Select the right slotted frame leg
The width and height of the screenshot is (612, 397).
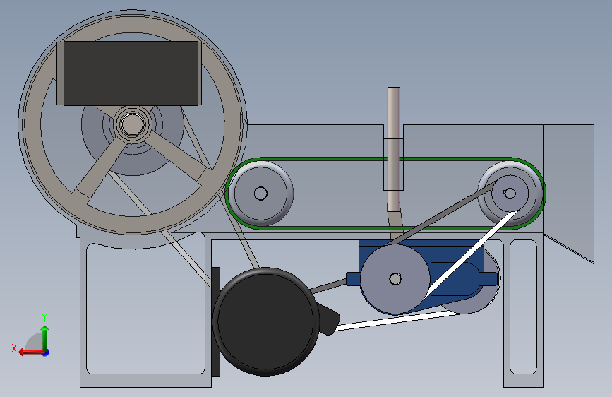coord(523,314)
